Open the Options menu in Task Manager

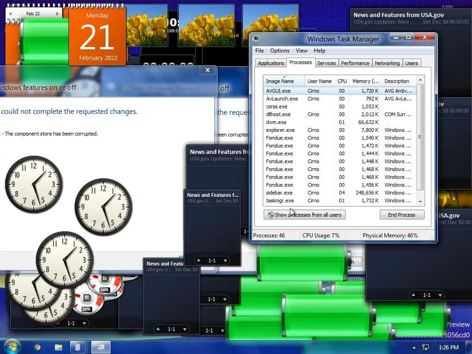[x=280, y=51]
